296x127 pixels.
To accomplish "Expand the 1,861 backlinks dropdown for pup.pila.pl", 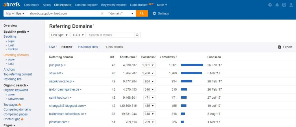I will coord(148,65).
